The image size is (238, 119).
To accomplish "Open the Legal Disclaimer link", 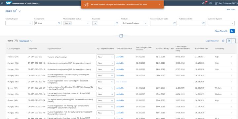I will (x=212, y=41).
